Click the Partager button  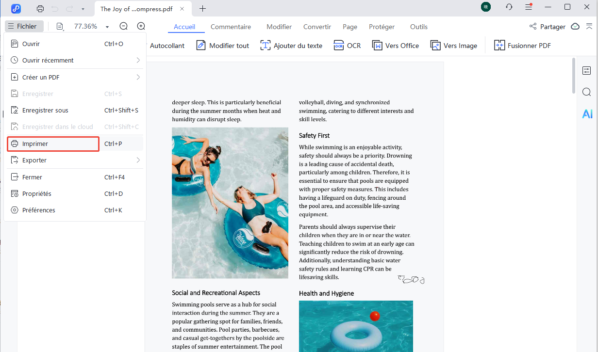547,27
